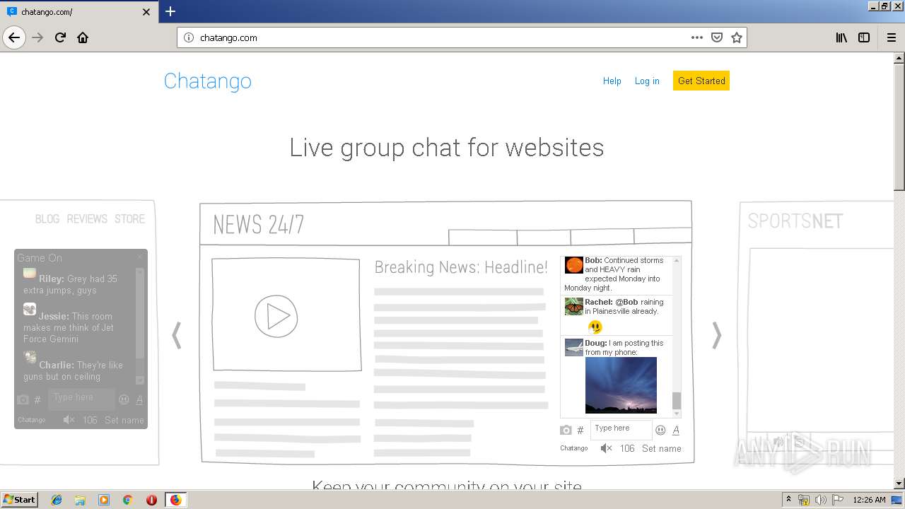Click Type here field in News chat
Screen dimensions: 905x509
tap(621, 428)
